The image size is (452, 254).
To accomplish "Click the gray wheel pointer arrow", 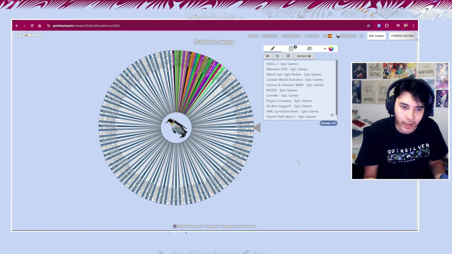I will pyautogui.click(x=257, y=128).
